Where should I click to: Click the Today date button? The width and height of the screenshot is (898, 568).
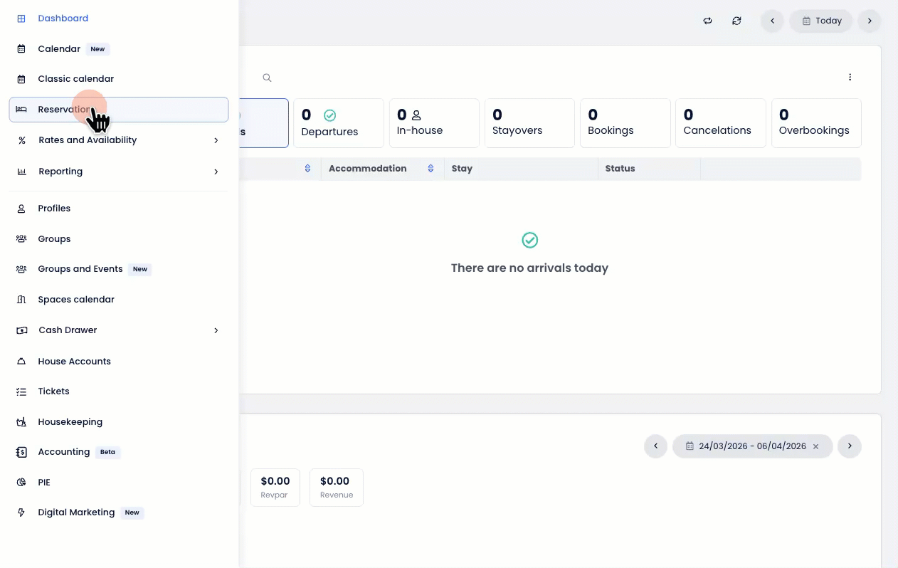pos(820,21)
